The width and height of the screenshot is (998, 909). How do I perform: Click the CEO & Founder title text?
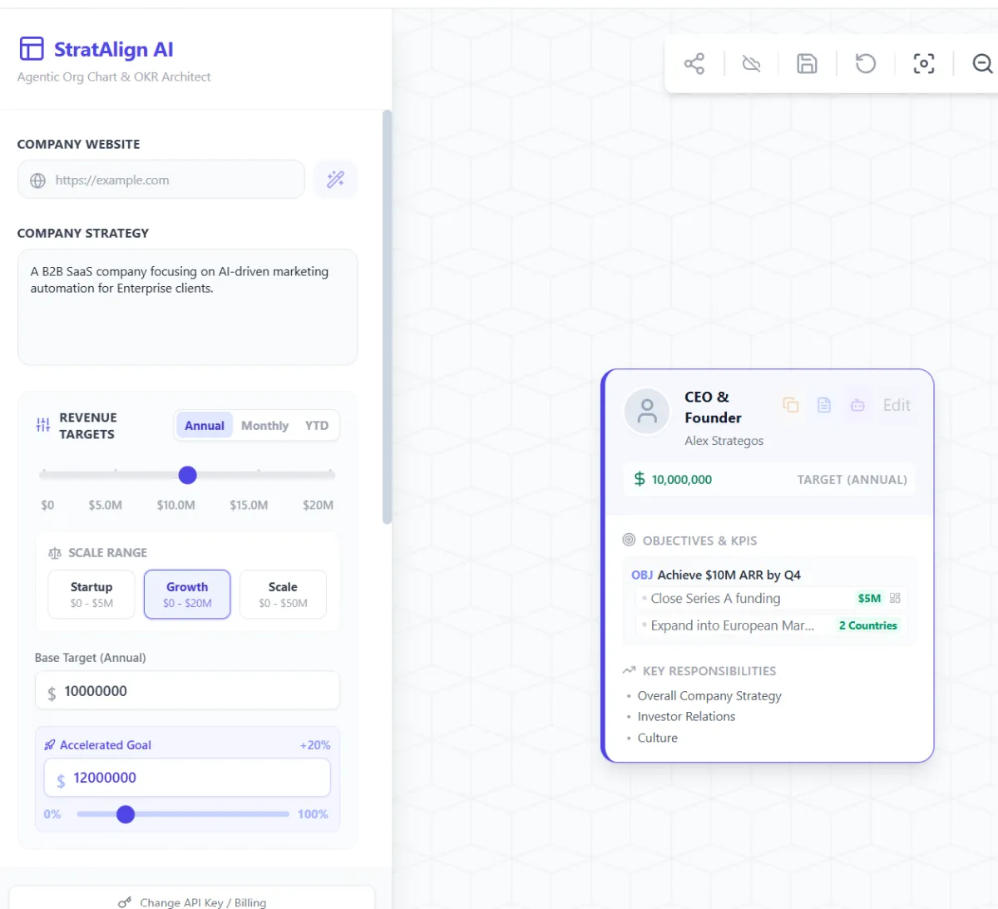tap(713, 408)
